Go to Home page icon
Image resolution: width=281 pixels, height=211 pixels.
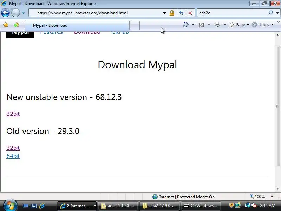tap(186, 25)
